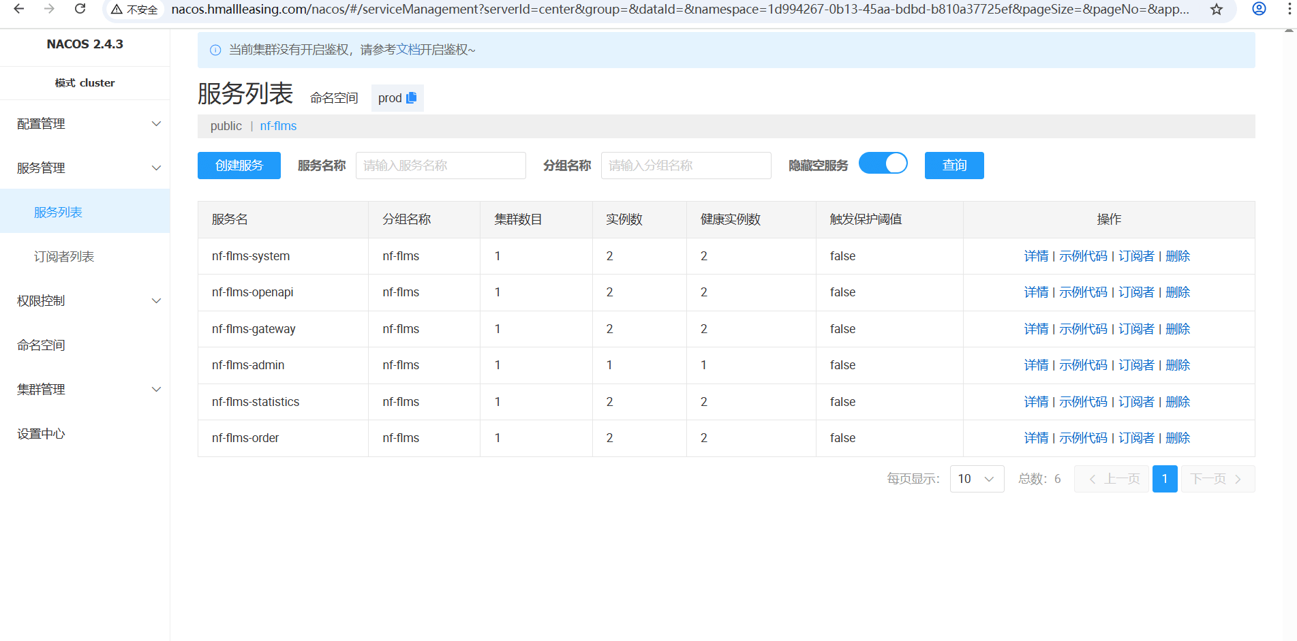Click the copy icon next to prod namespace
This screenshot has width=1297, height=641.
(x=411, y=98)
